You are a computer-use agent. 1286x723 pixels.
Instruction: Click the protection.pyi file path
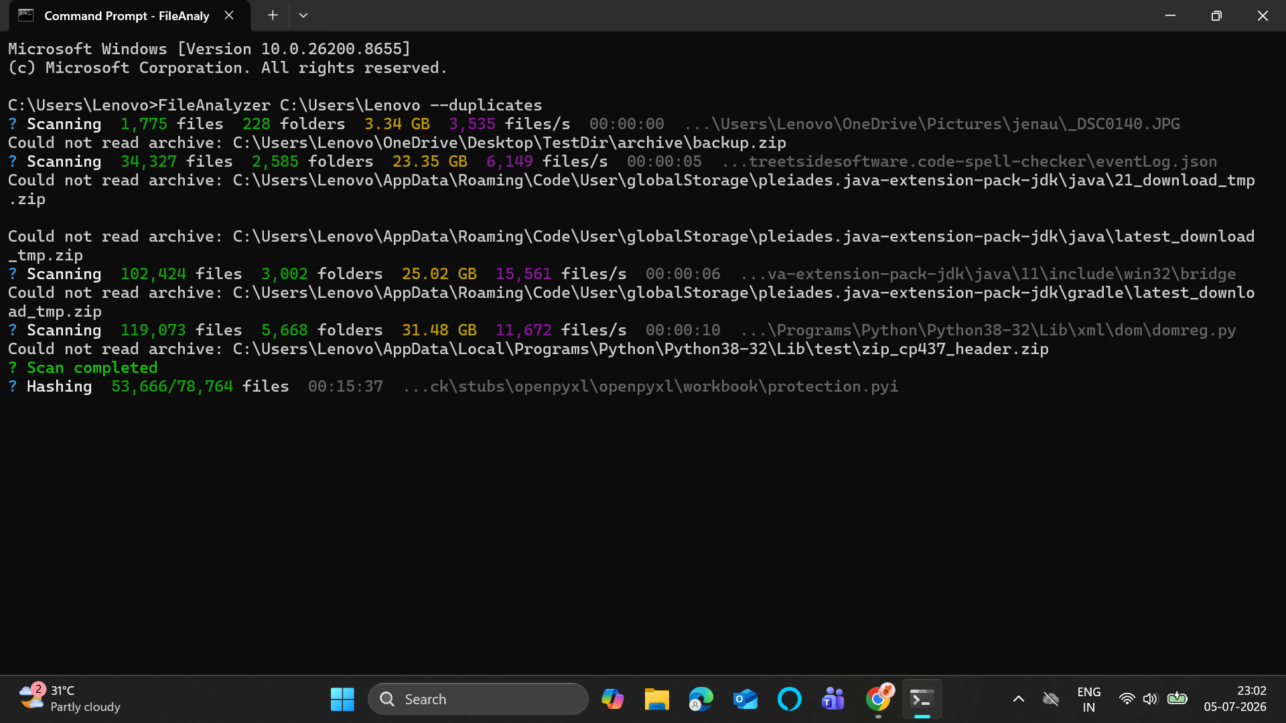(650, 386)
